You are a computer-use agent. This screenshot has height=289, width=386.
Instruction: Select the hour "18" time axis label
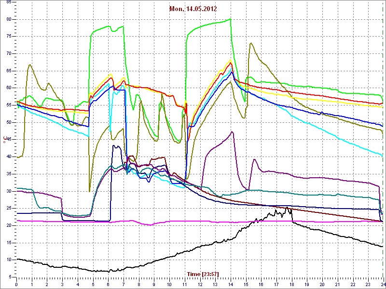point(292,284)
